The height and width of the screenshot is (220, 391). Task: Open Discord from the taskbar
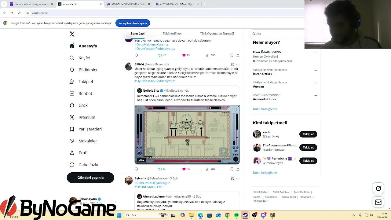click(x=263, y=215)
